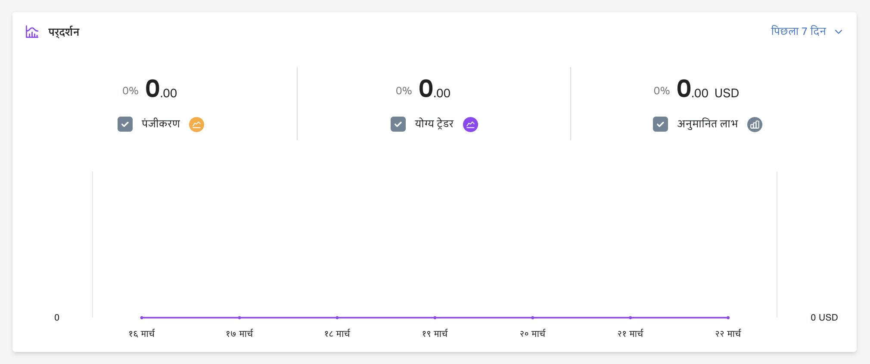Click the २० मार्च x-axis date label
870x364 pixels.
[533, 333]
